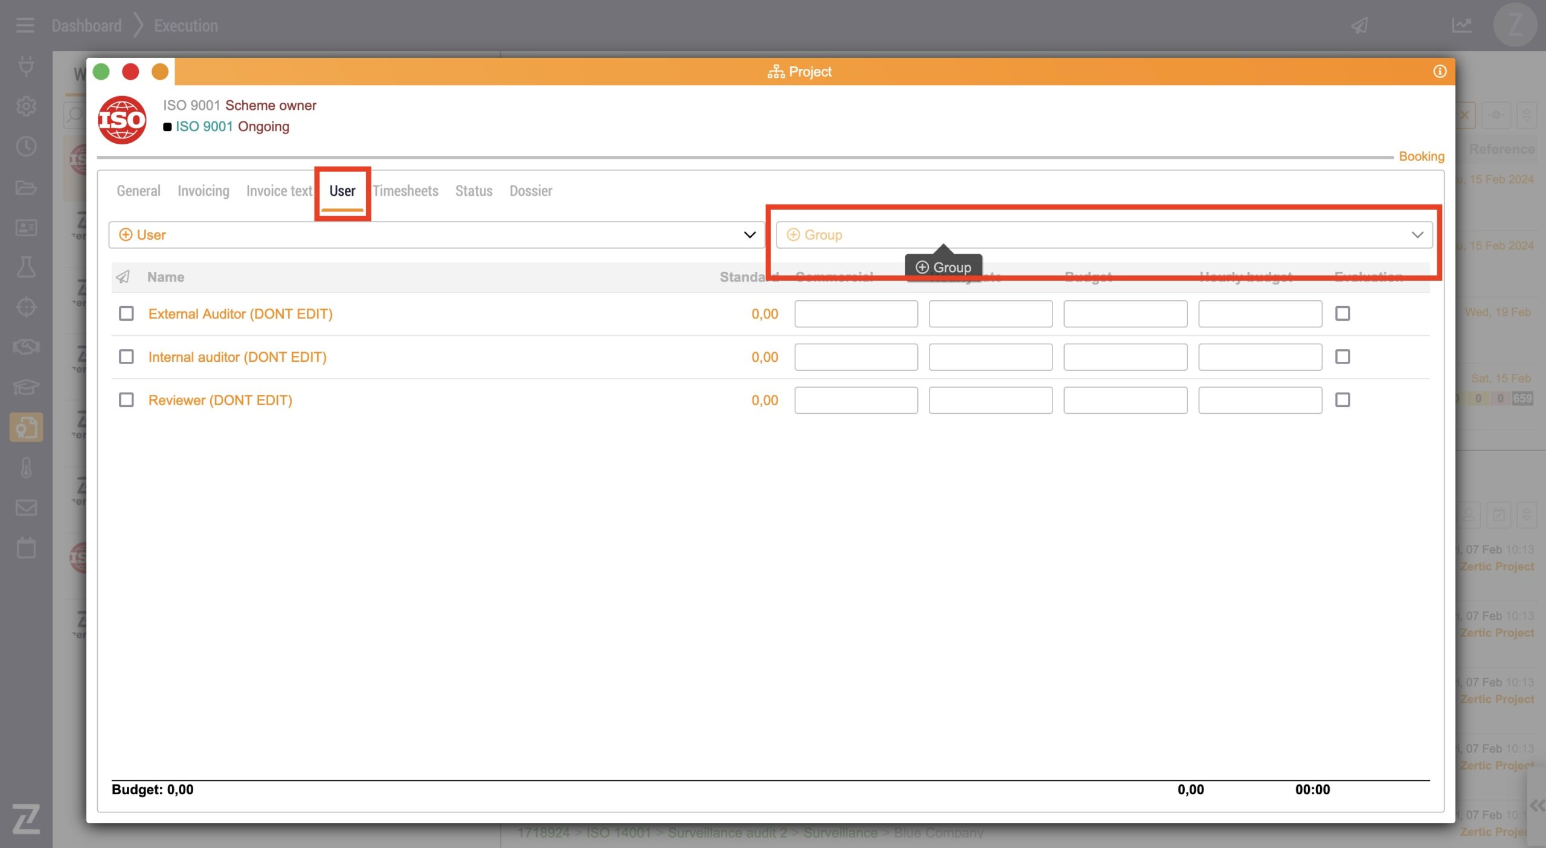Click the info icon in Project title bar
This screenshot has width=1546, height=848.
click(1440, 71)
